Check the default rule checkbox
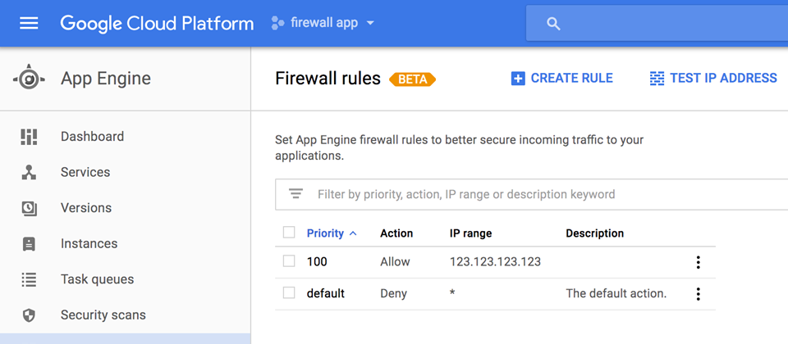This screenshot has width=788, height=344. 289,293
